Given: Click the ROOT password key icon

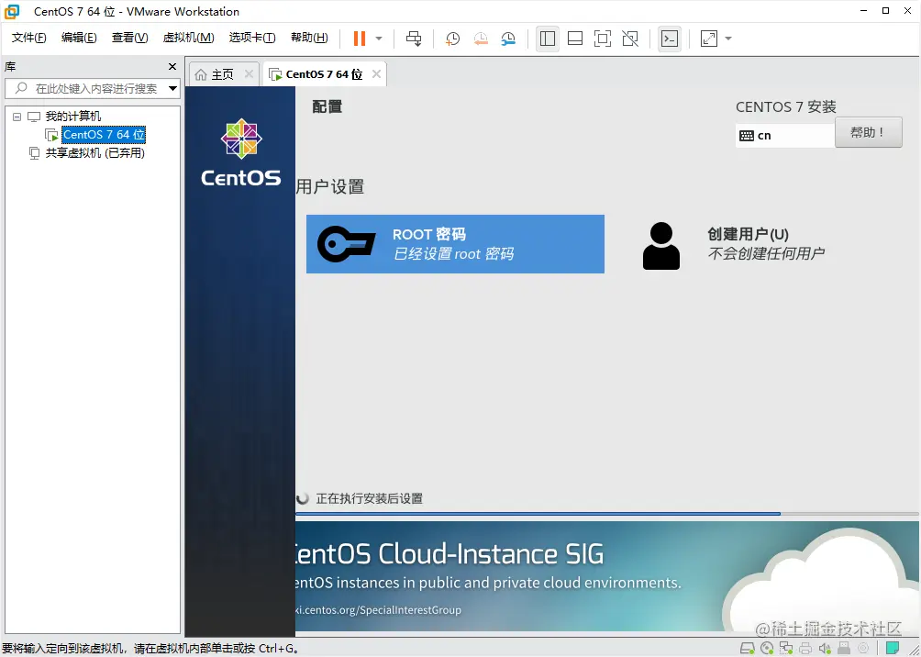Looking at the screenshot, I should point(347,244).
